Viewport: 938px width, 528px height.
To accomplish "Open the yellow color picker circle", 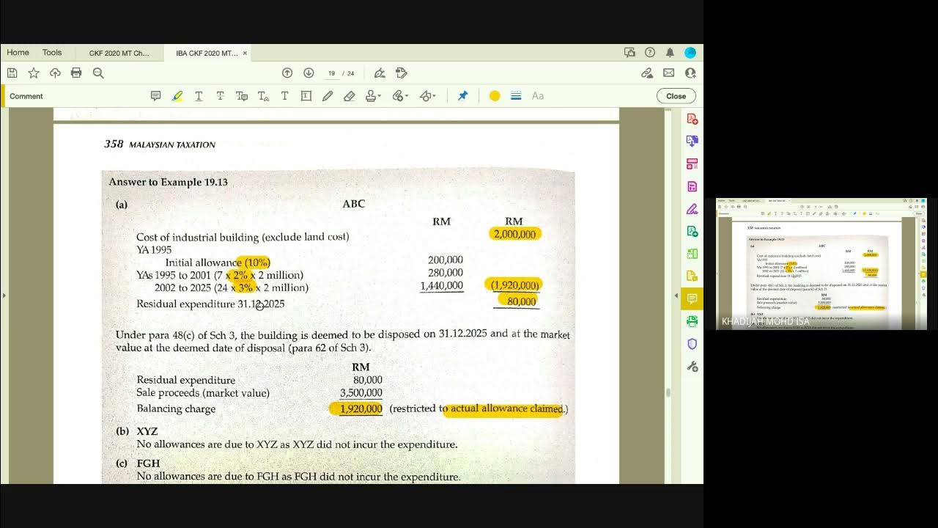I will pyautogui.click(x=495, y=96).
